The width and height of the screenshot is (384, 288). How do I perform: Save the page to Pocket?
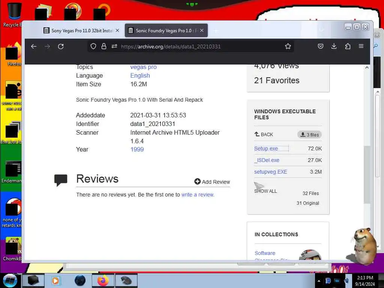point(321,46)
